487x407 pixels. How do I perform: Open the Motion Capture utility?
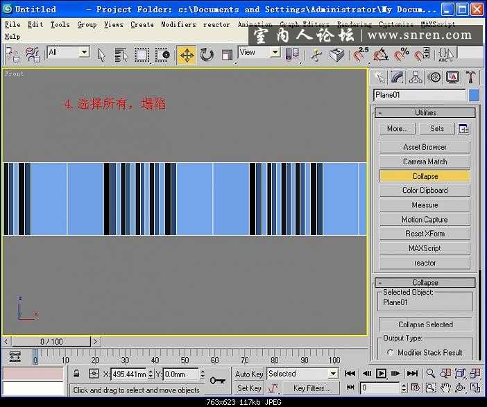pos(425,220)
